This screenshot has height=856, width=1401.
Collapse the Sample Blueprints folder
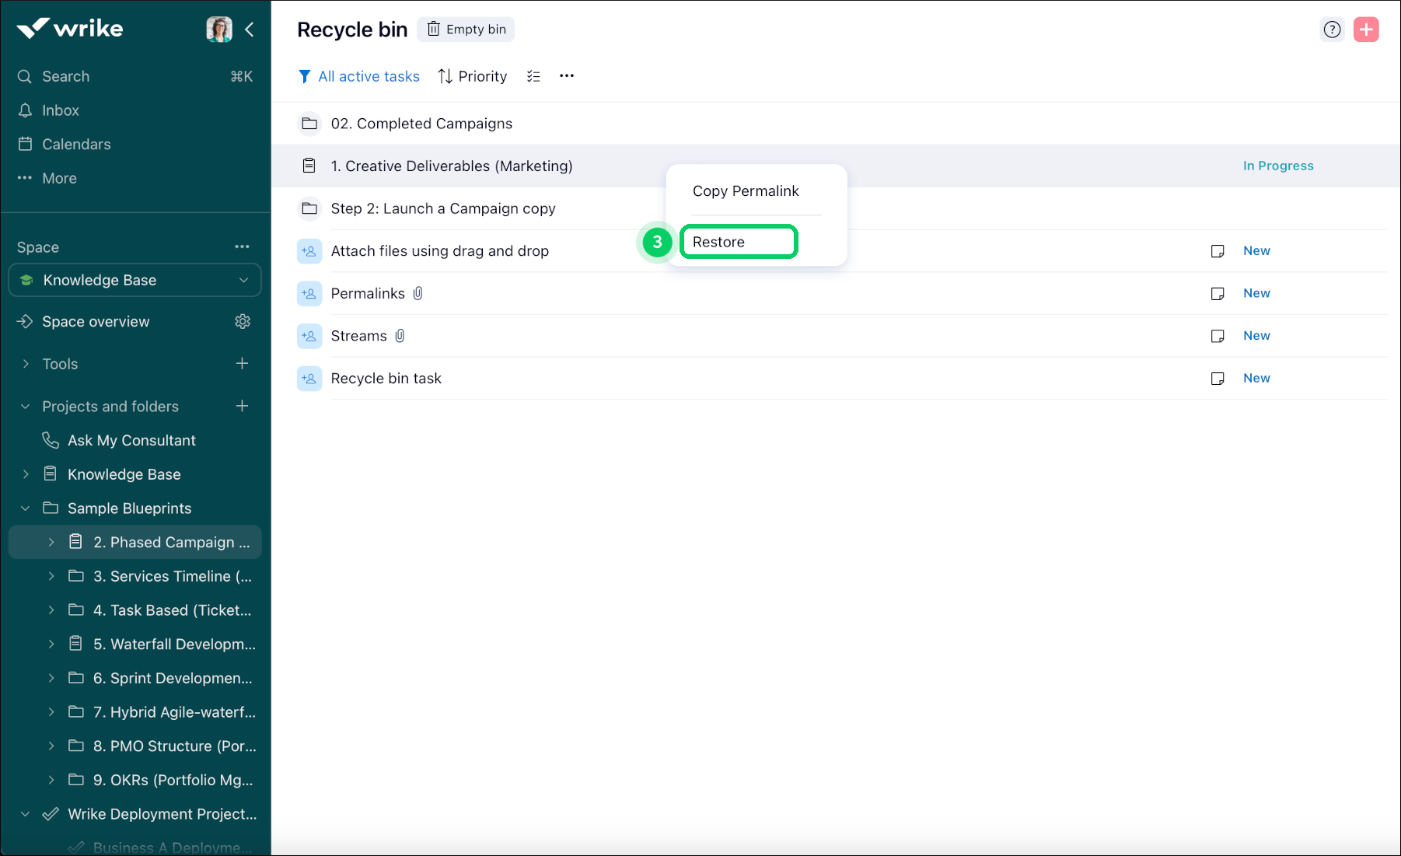25,508
